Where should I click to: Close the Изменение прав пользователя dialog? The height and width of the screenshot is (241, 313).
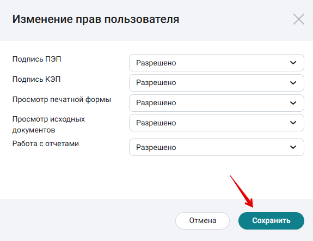pyautogui.click(x=299, y=19)
